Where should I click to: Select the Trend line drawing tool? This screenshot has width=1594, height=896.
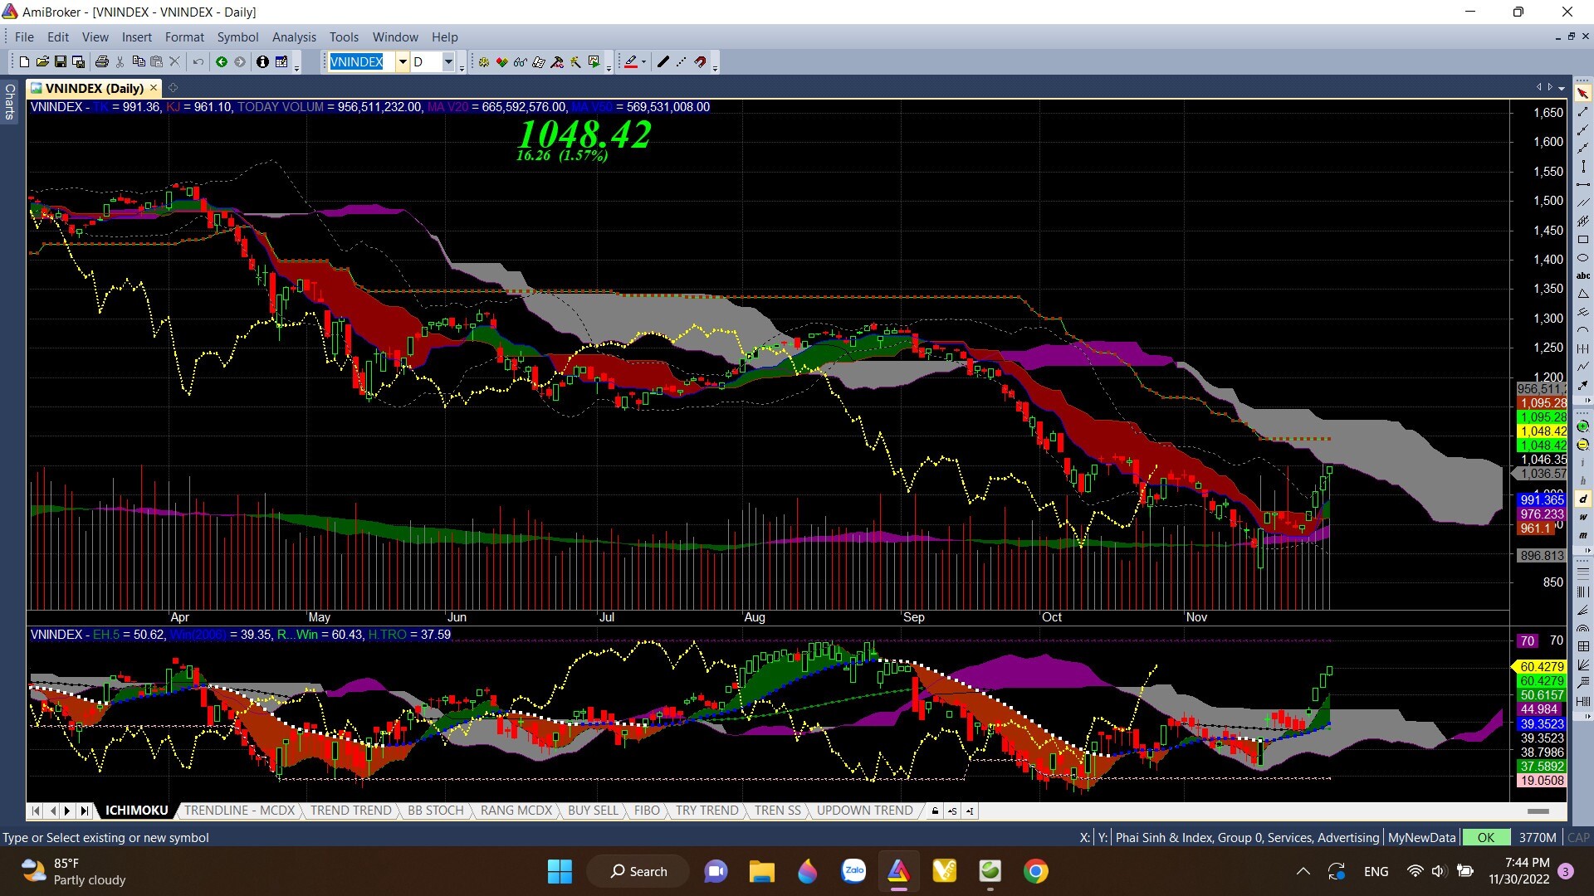(x=1583, y=112)
